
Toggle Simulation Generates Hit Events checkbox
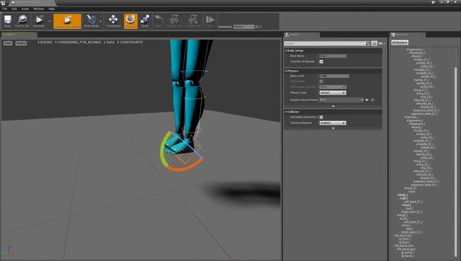point(321,117)
